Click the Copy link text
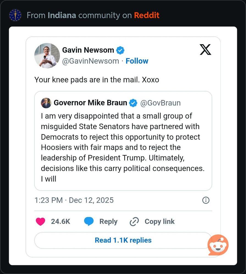Viewport: 246px width, 274px height. click(x=159, y=221)
